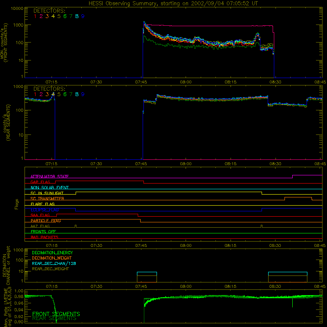Screen dimensions: 327x327
Task: Select detector 4 in front segments legend
Action: coord(53,16)
